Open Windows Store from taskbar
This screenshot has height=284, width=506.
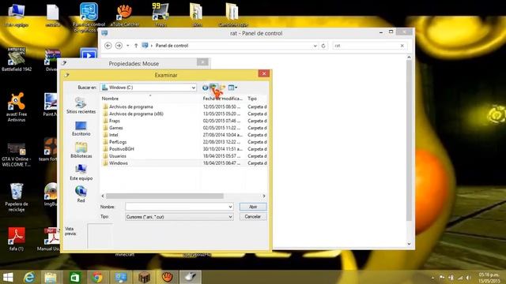[x=75, y=277]
